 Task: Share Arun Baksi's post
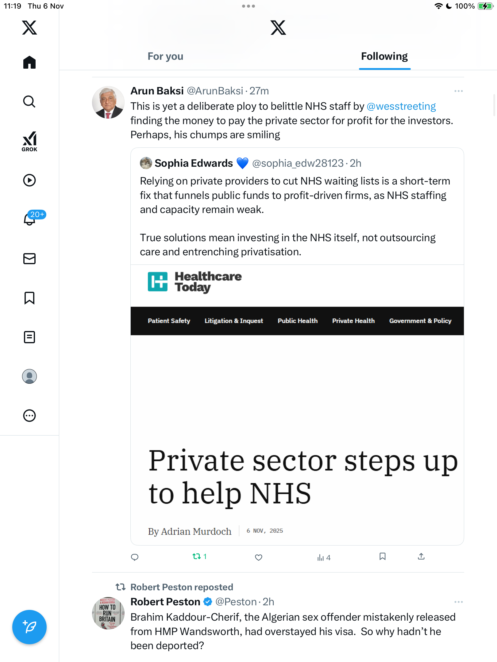point(421,557)
